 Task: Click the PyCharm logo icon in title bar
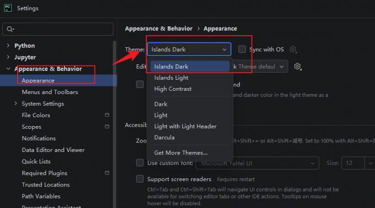coord(8,8)
